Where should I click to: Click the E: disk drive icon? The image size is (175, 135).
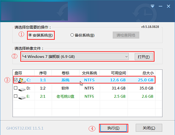click(x=22, y=98)
